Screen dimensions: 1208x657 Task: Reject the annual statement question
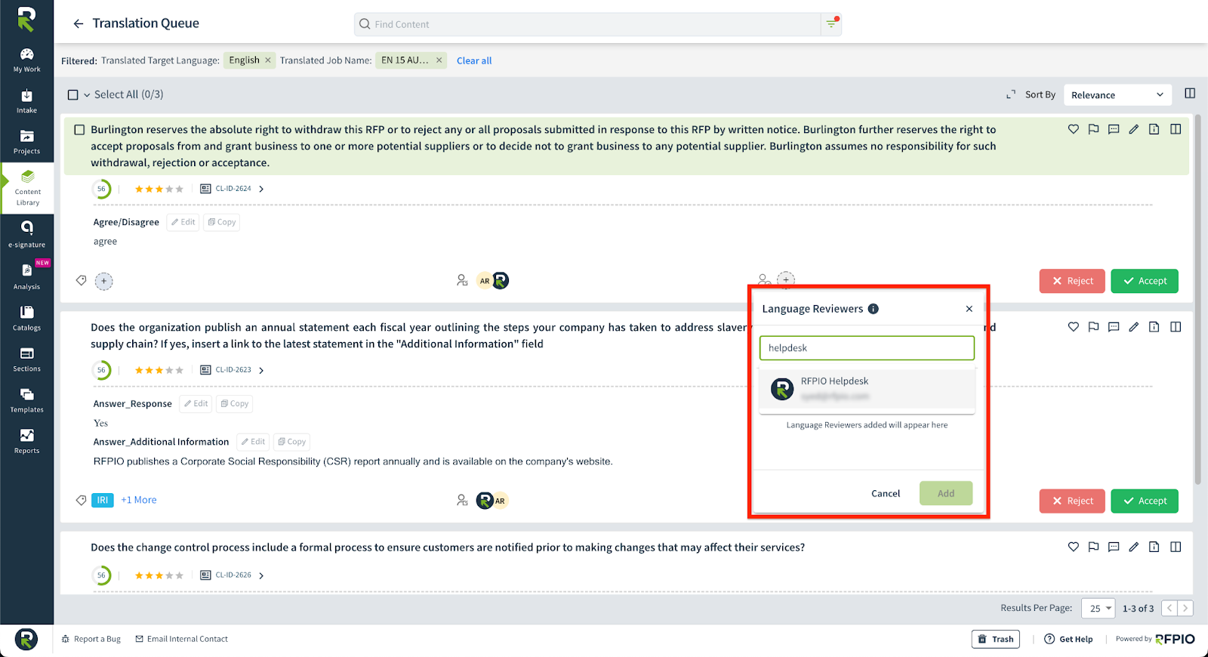(1072, 501)
